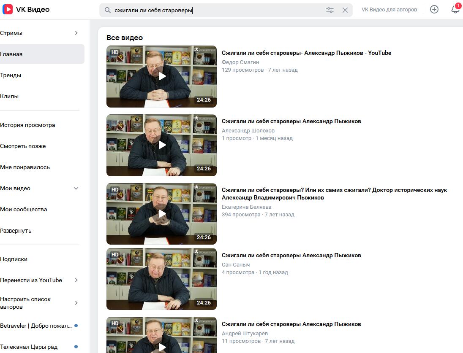Open Betraveler subscription channel
This screenshot has height=353, width=463.
(36, 326)
